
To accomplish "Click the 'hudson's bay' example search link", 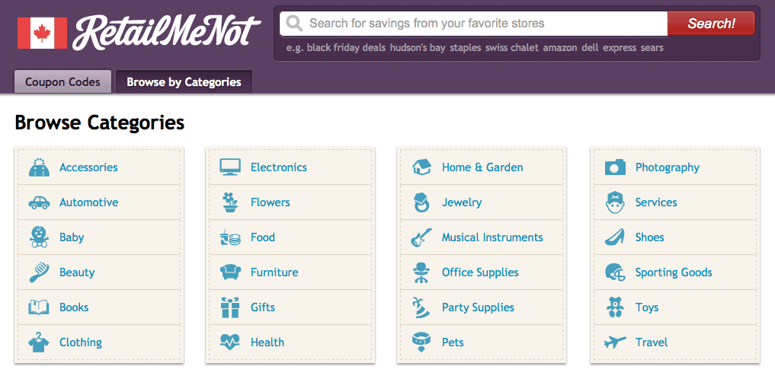I will [x=418, y=48].
